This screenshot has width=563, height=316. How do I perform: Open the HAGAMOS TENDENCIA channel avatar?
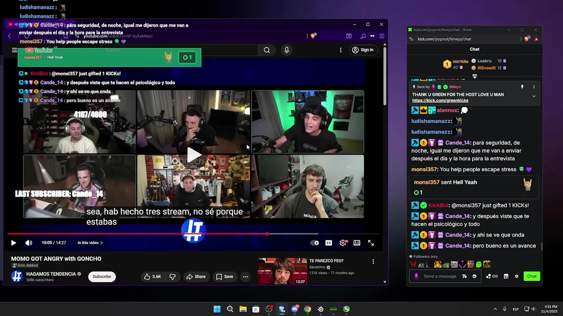coord(17,276)
